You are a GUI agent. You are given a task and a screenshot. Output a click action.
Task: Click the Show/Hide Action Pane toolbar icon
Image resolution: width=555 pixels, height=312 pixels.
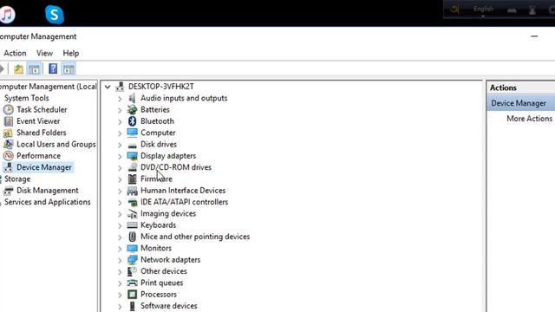(69, 68)
